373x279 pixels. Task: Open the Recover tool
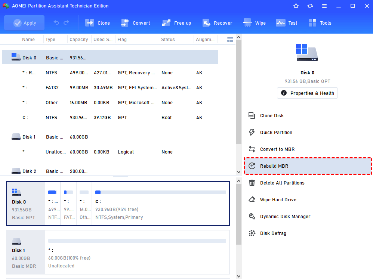[217, 23]
